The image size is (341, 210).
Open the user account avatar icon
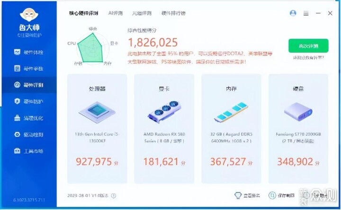coord(293,13)
